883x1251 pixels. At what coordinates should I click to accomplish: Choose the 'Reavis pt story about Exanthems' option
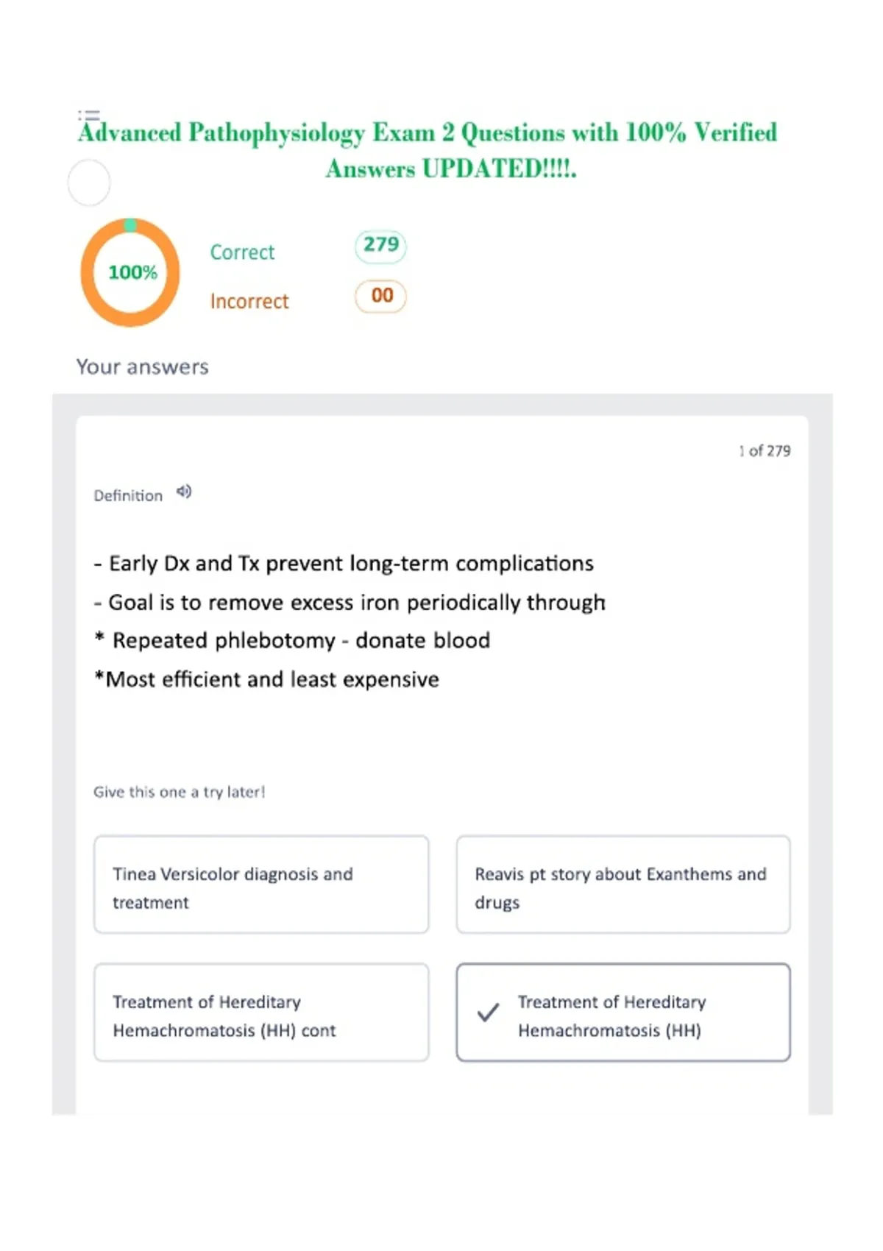pyautogui.click(x=623, y=885)
